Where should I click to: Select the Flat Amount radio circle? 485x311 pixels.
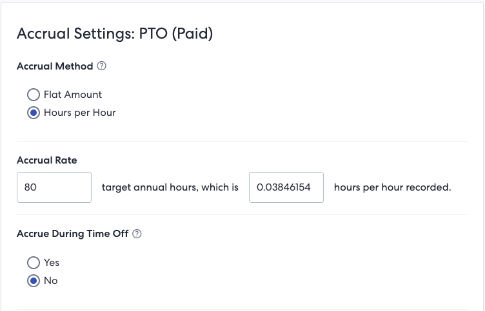point(34,95)
